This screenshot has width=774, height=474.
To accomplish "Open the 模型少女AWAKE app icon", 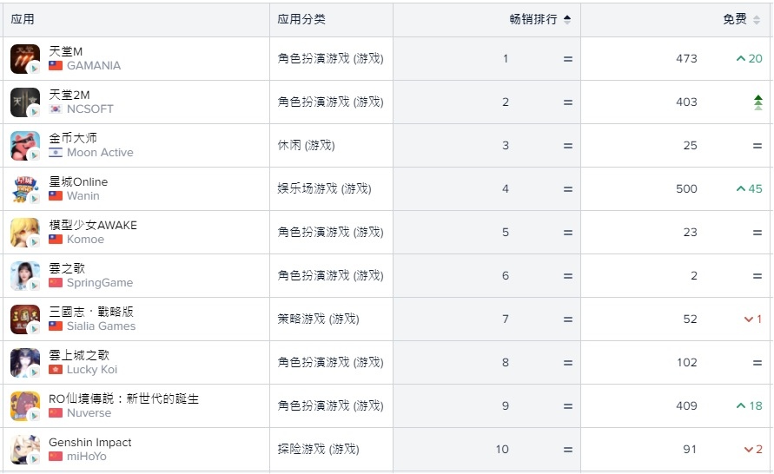I will (x=24, y=233).
